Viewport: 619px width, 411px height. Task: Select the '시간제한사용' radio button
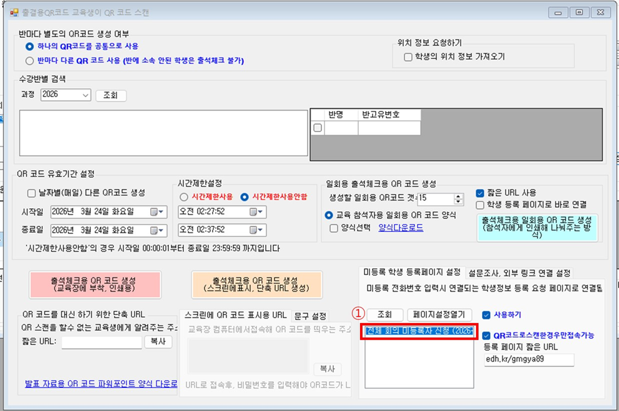point(184,197)
